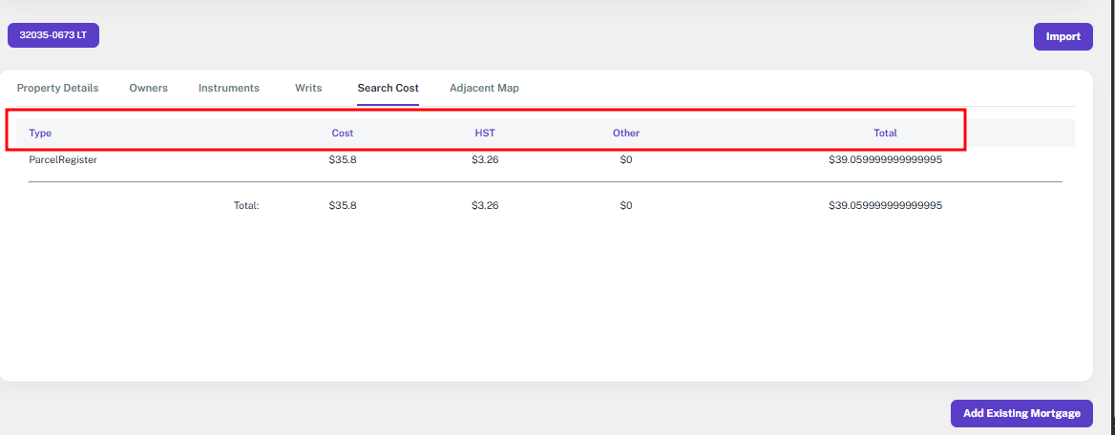Click the Type column header
This screenshot has height=435, width=1115.
point(40,133)
